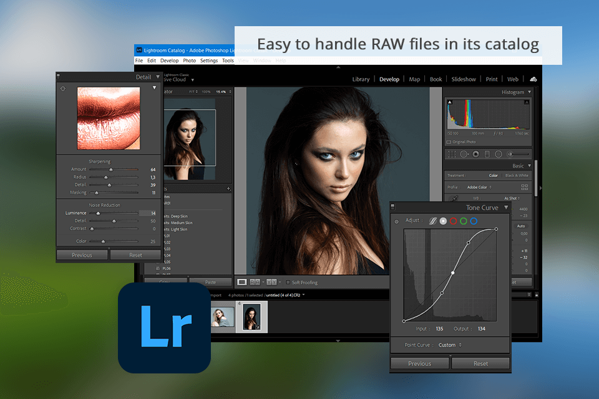
Task: Add a new preset with plus icon
Action: pos(228,189)
